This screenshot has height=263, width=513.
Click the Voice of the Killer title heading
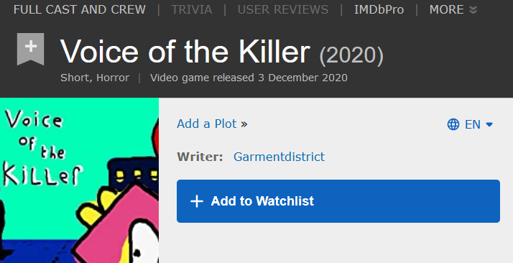tap(185, 52)
